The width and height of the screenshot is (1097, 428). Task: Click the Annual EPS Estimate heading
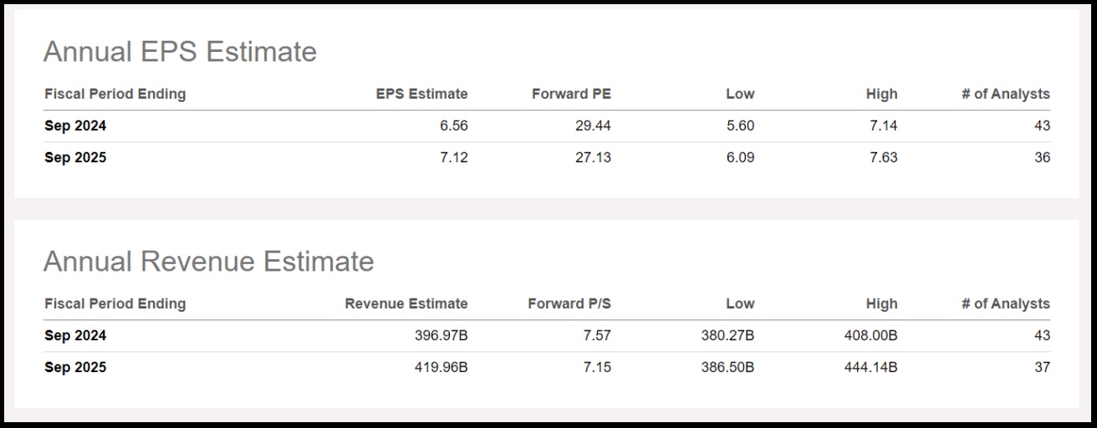(x=180, y=52)
